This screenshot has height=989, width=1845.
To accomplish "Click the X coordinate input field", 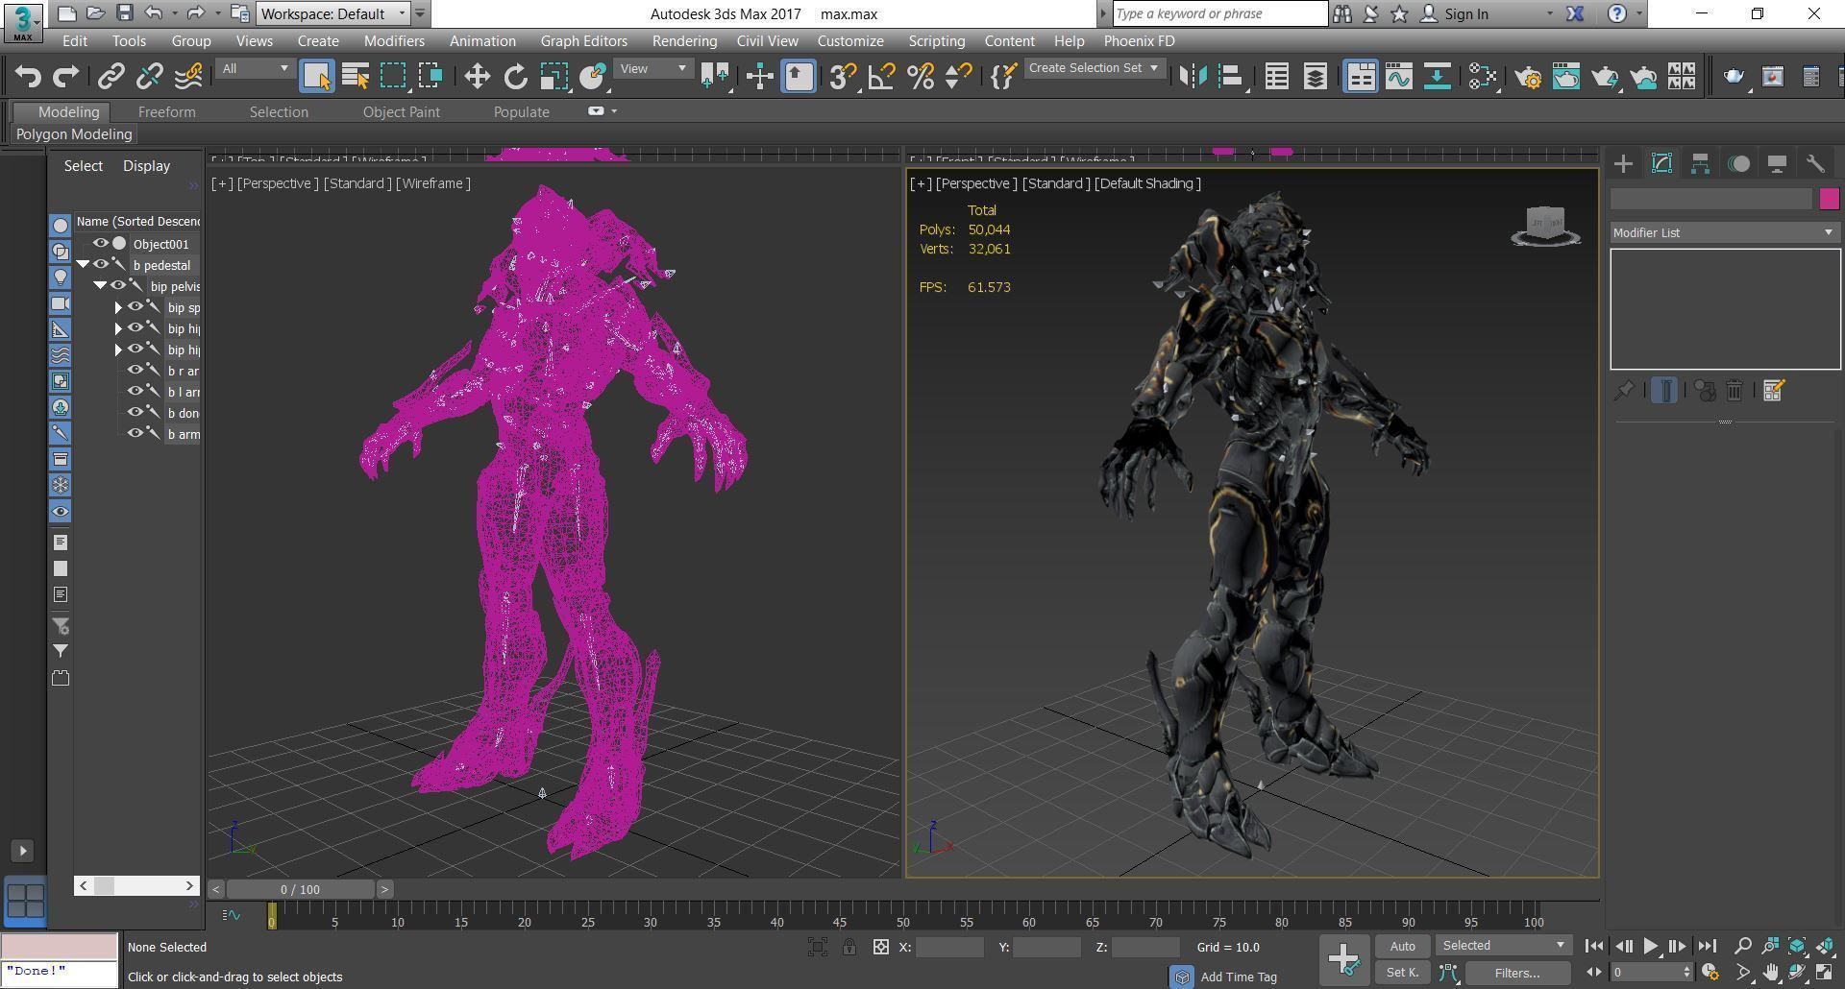I will tap(949, 947).
